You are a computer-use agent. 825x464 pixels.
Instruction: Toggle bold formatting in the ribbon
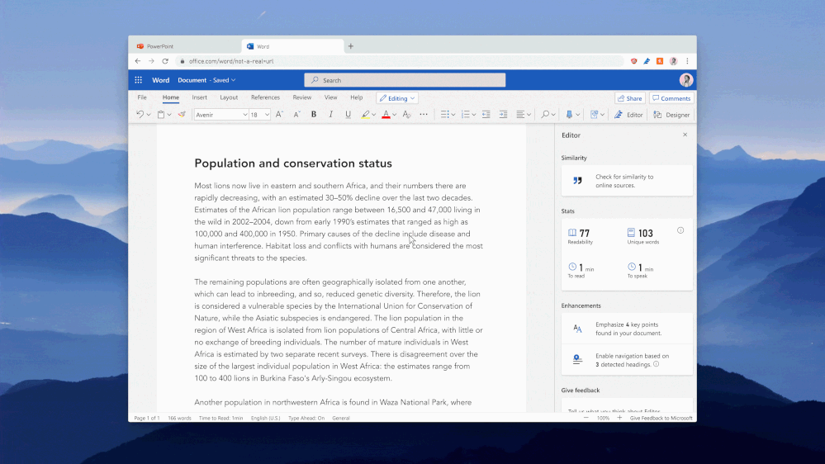click(314, 115)
